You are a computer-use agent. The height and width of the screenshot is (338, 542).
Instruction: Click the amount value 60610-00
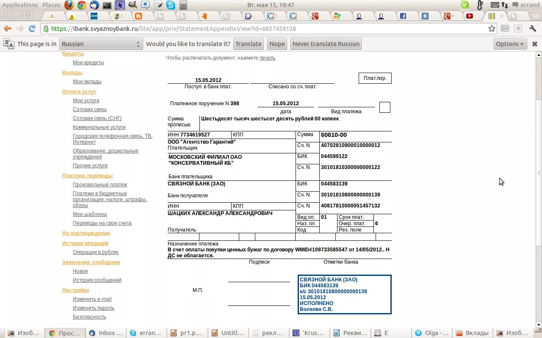[334, 135]
